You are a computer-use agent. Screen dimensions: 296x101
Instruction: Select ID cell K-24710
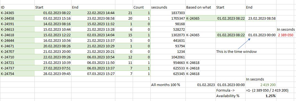(17, 57)
